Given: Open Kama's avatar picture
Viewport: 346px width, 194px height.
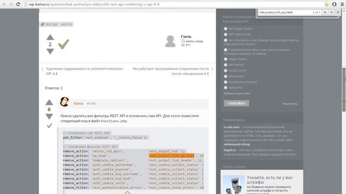Looking at the screenshot, I should (x=64, y=102).
